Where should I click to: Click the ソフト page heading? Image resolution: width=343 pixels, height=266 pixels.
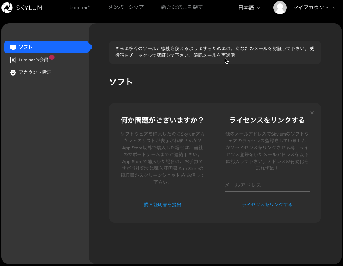pyautogui.click(x=121, y=82)
